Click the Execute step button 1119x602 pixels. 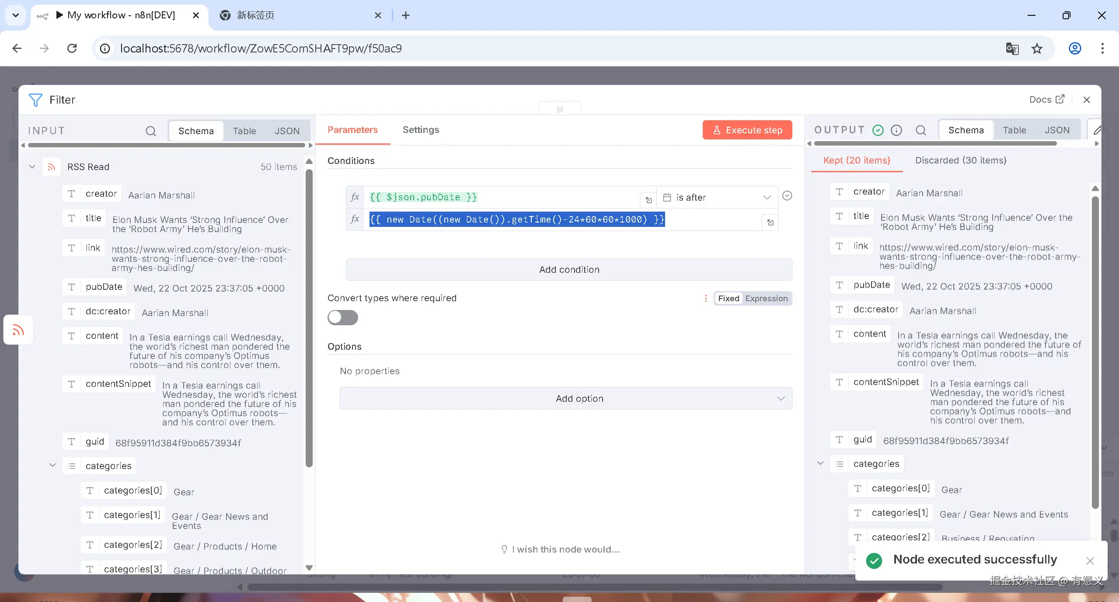point(747,130)
